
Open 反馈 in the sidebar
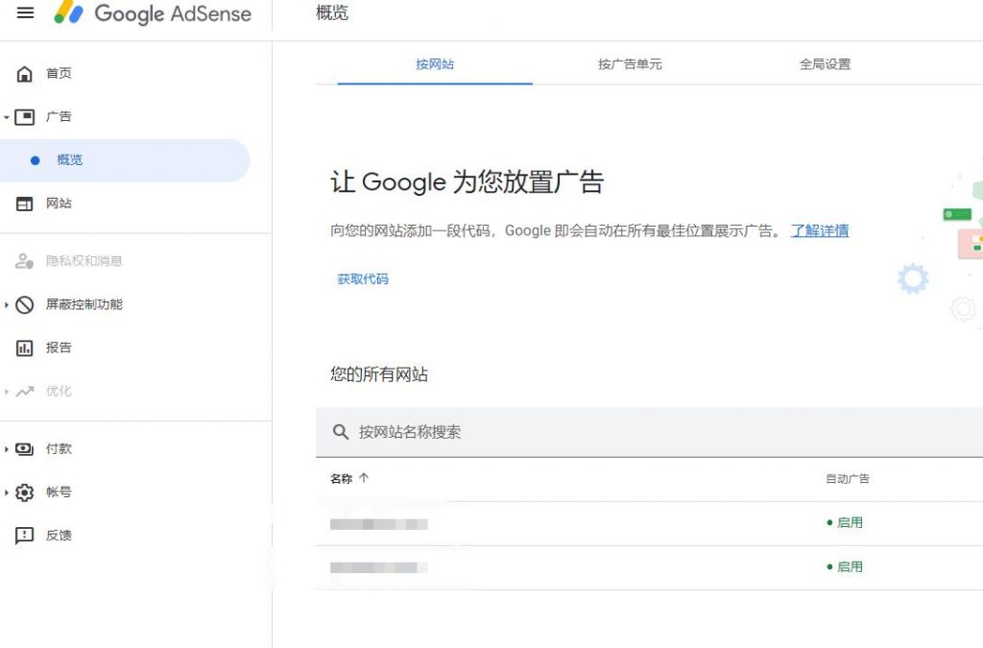59,535
